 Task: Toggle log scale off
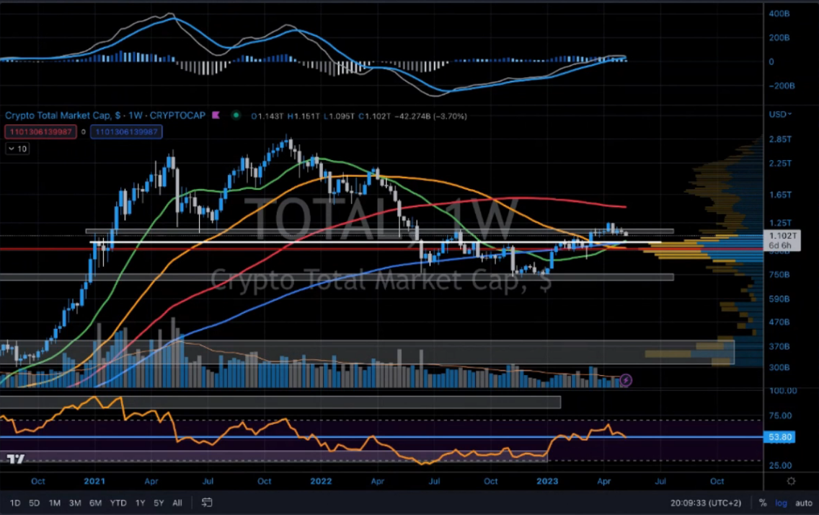[x=781, y=503]
